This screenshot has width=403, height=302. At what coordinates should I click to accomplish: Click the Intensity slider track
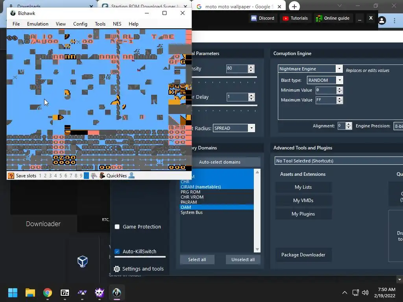click(224, 77)
